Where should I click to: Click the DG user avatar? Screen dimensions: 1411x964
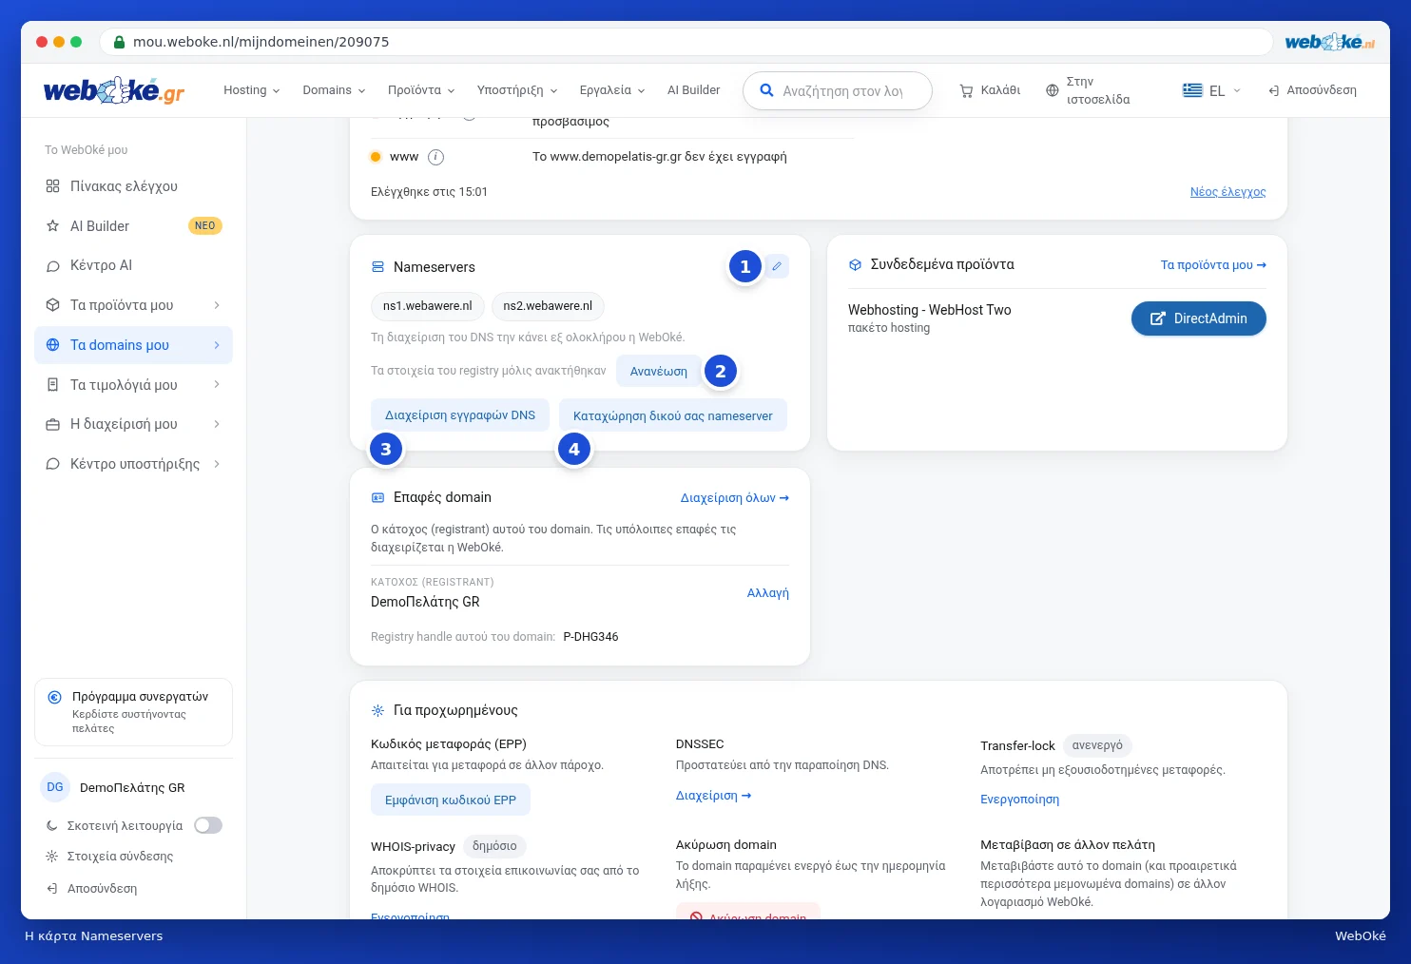coord(55,787)
